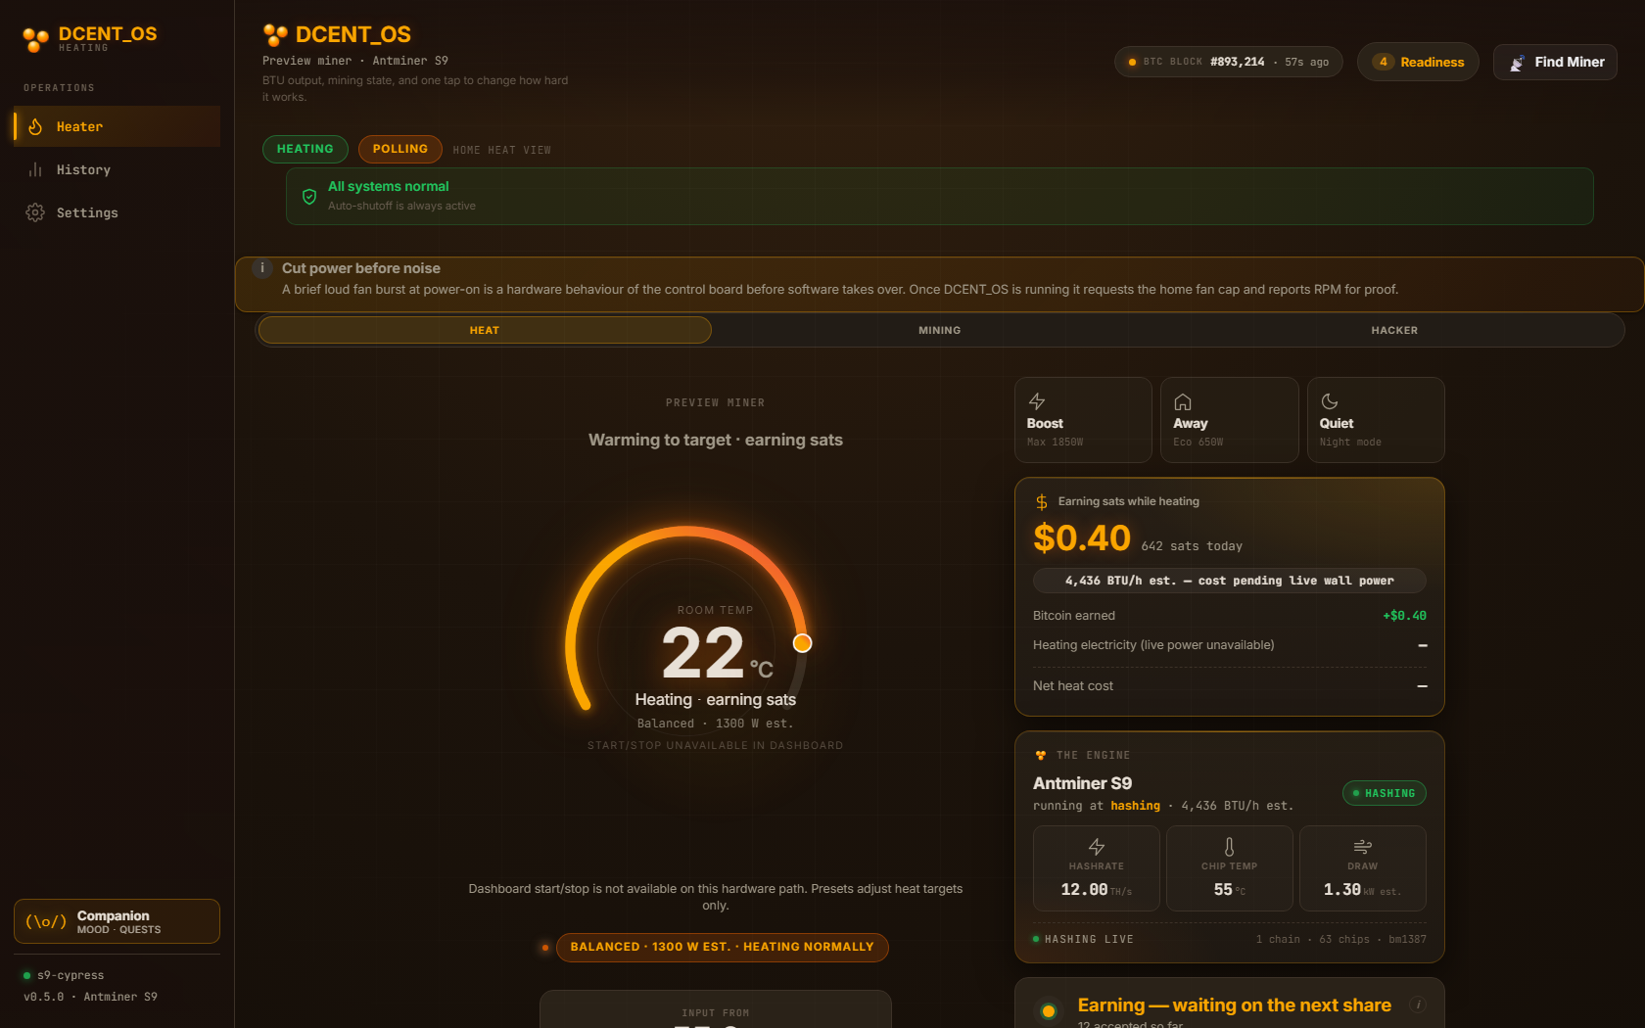This screenshot has width=1645, height=1028.
Task: Click the Heating electricity live power row
Action: 1230,645
